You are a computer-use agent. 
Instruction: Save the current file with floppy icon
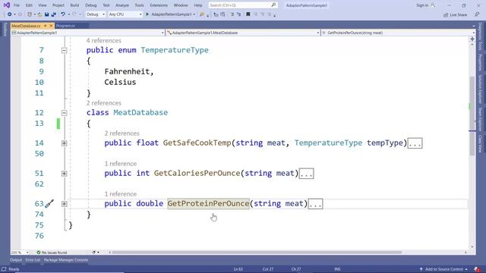click(46, 14)
